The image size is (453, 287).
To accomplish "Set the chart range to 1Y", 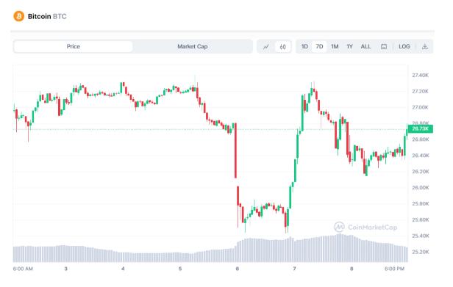I will coord(349,47).
